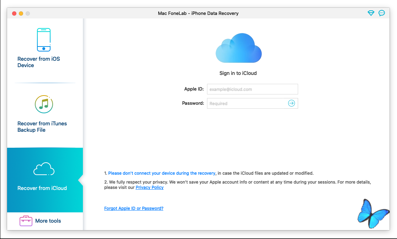Minimize the window with yellow button
397x239 pixels.
[x=21, y=13]
